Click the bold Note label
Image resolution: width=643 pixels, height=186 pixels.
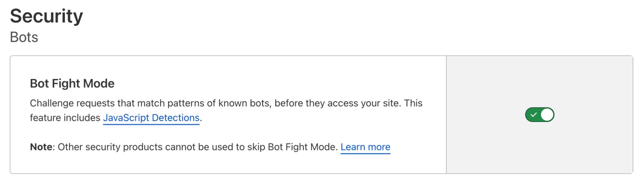coord(41,147)
